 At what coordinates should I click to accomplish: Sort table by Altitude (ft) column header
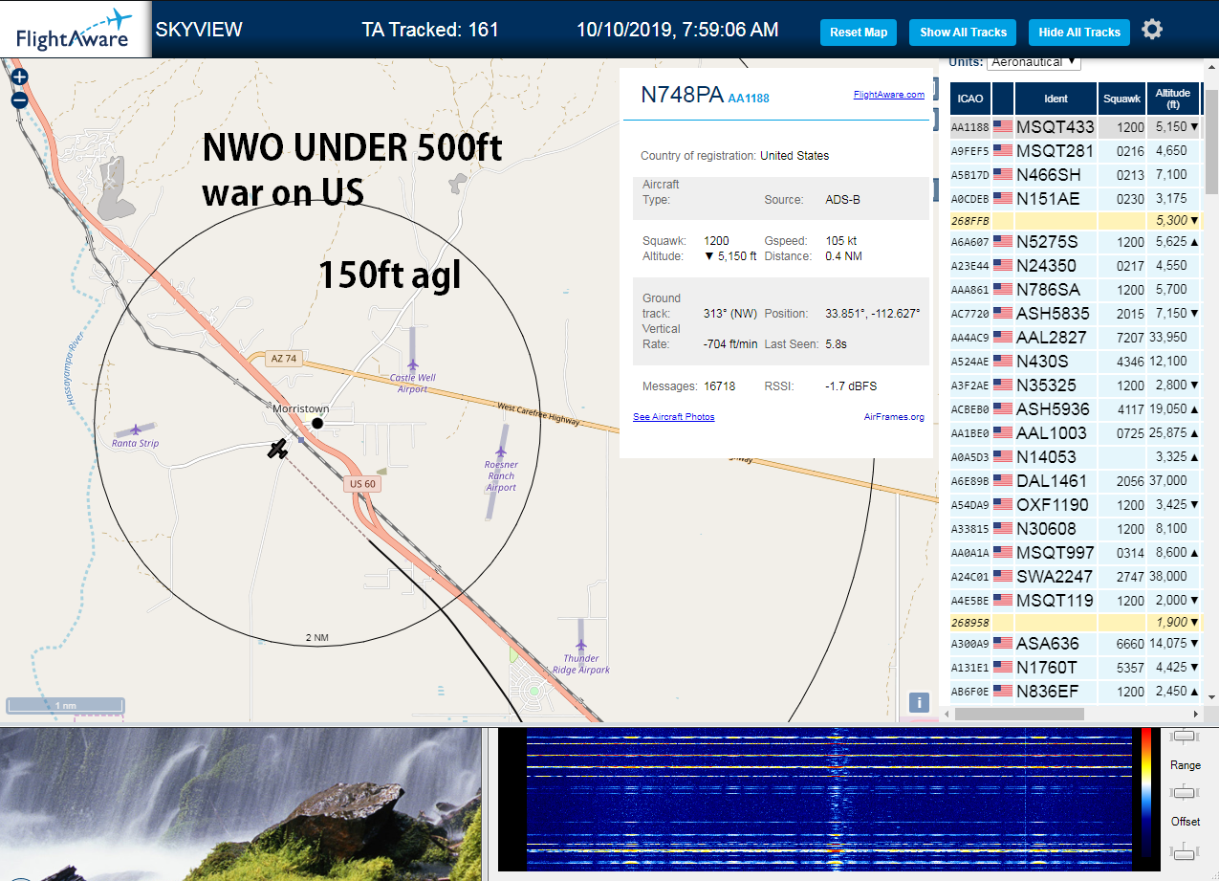pos(1173,99)
